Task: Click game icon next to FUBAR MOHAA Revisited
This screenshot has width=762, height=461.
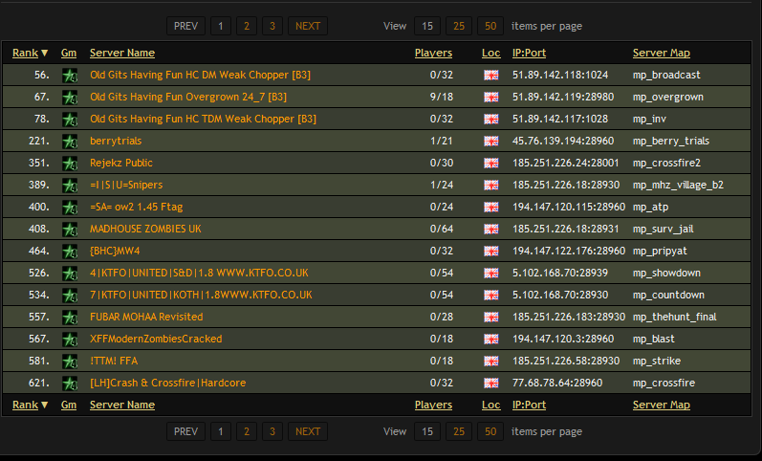Action: tap(69, 317)
